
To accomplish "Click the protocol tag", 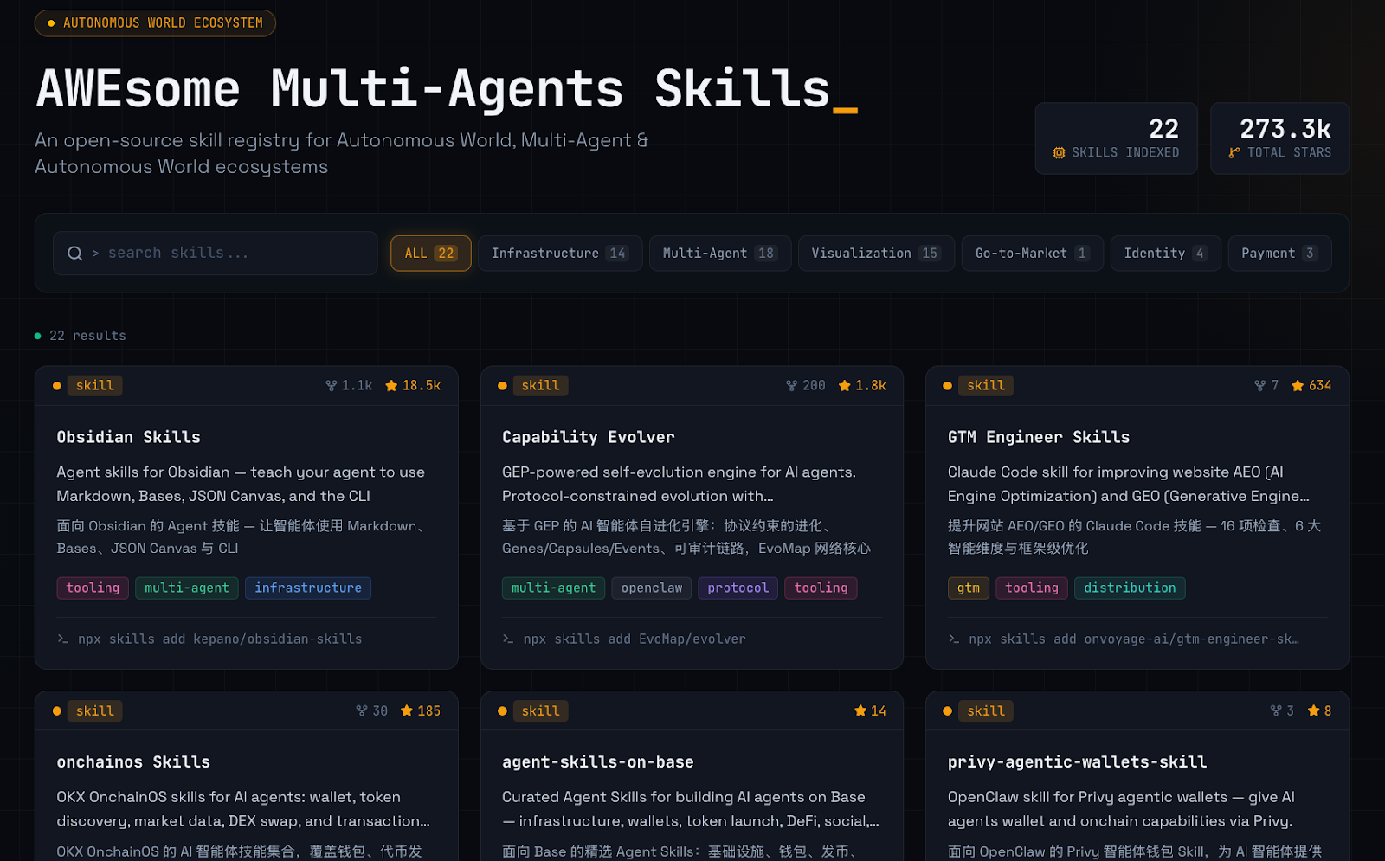I will point(738,588).
